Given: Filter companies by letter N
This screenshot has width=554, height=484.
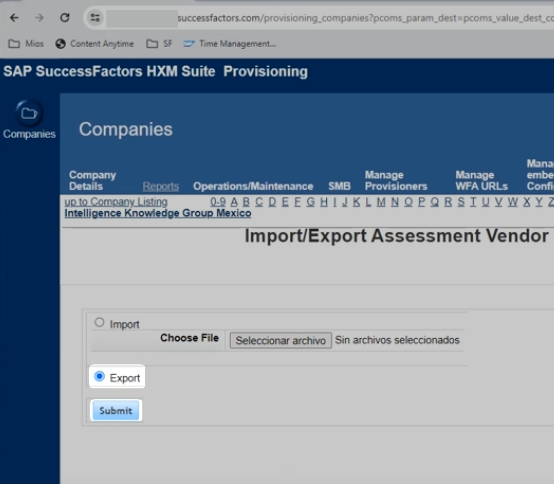Looking at the screenshot, I should [395, 202].
